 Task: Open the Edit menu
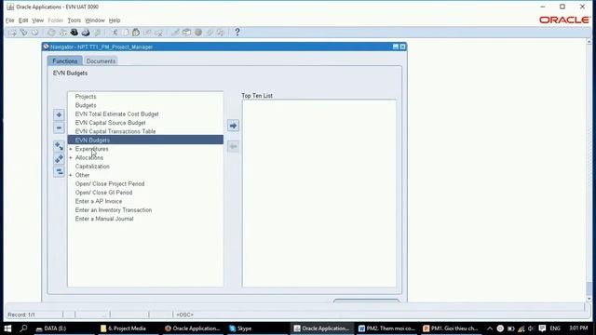coord(23,20)
